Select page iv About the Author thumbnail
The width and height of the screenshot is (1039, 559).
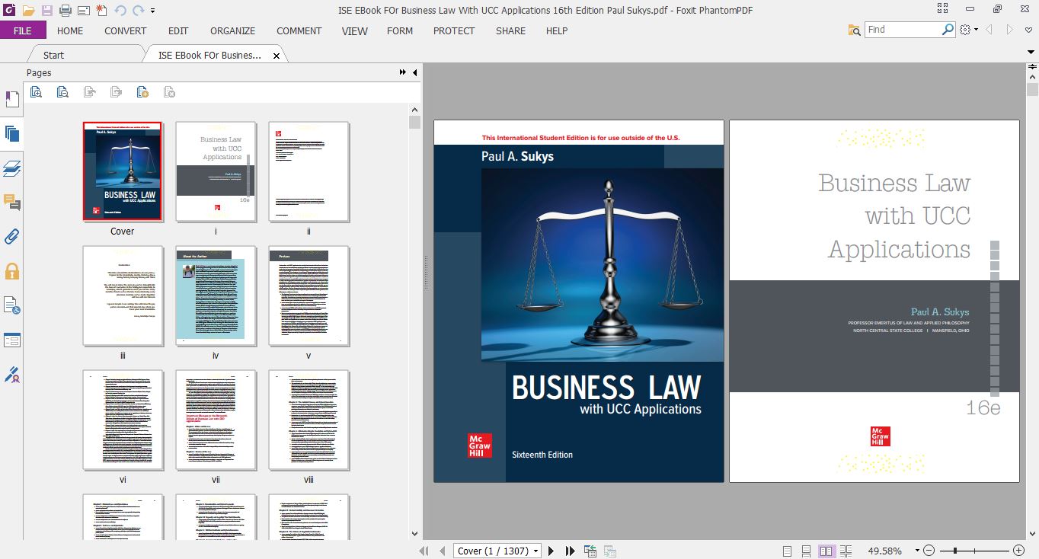216,295
